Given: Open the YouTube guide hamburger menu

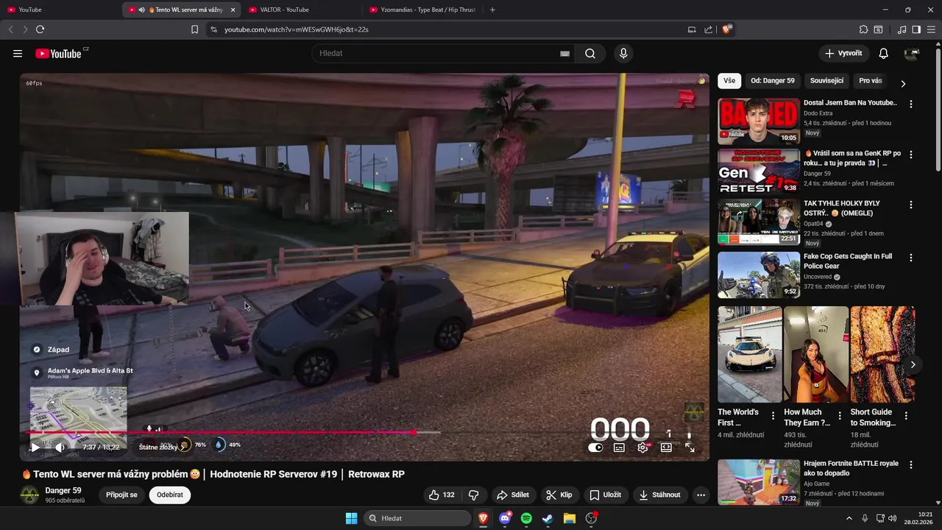Looking at the screenshot, I should click(x=18, y=54).
